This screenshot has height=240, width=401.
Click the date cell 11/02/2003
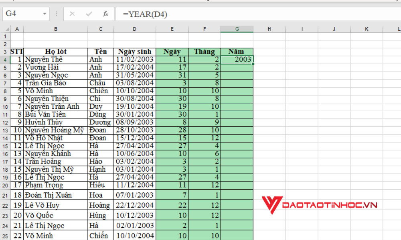click(135, 59)
